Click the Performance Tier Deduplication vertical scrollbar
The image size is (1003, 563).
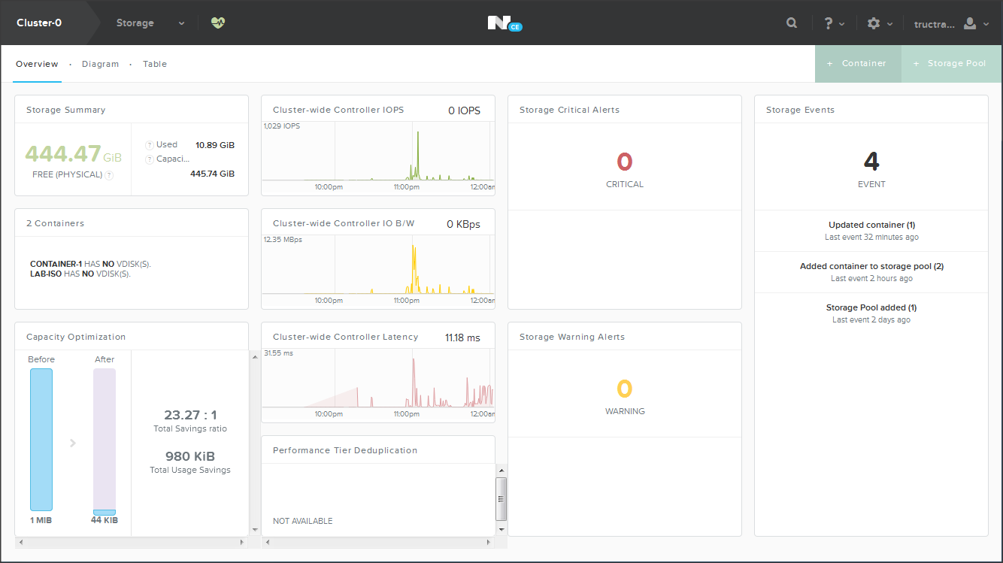(x=501, y=498)
